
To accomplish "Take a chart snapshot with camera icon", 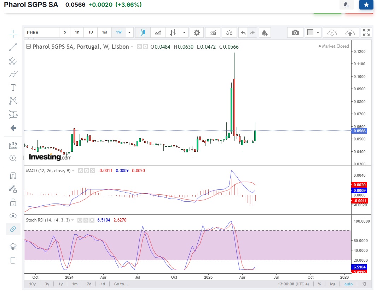I will [x=295, y=32].
